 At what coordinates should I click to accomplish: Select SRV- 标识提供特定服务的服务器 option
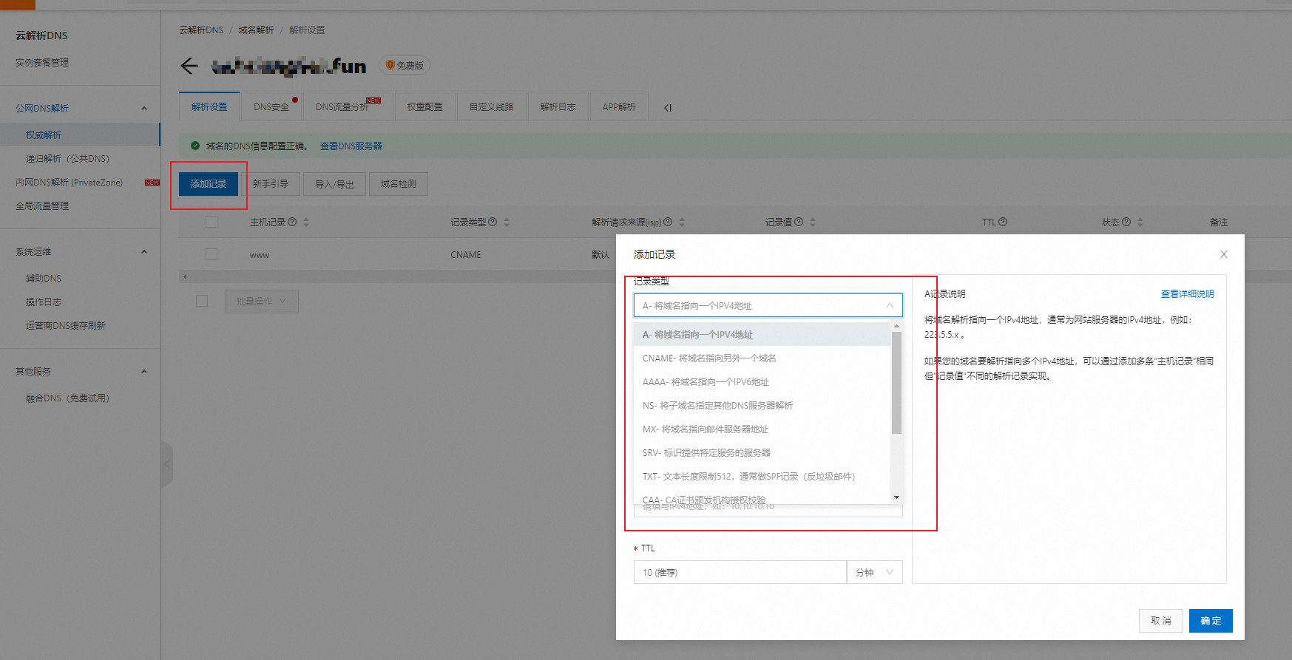point(762,452)
